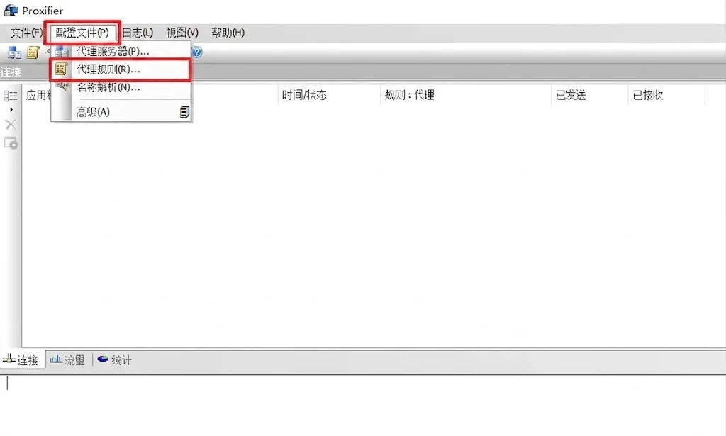Sort by 时间/状态 column header
Screen dimensions: 726x436
click(329, 95)
